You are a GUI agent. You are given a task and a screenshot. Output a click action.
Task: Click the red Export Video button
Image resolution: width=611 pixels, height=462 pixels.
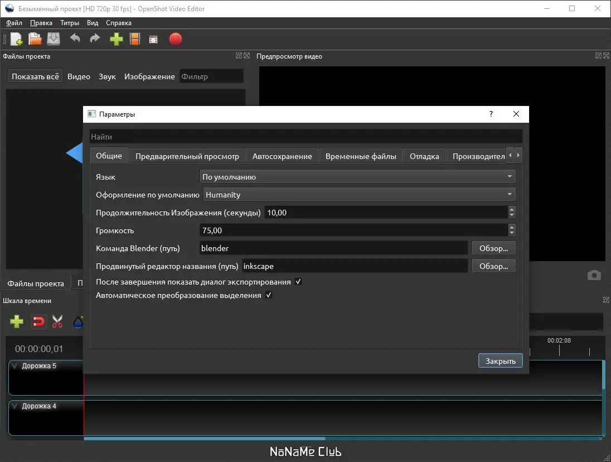click(176, 39)
